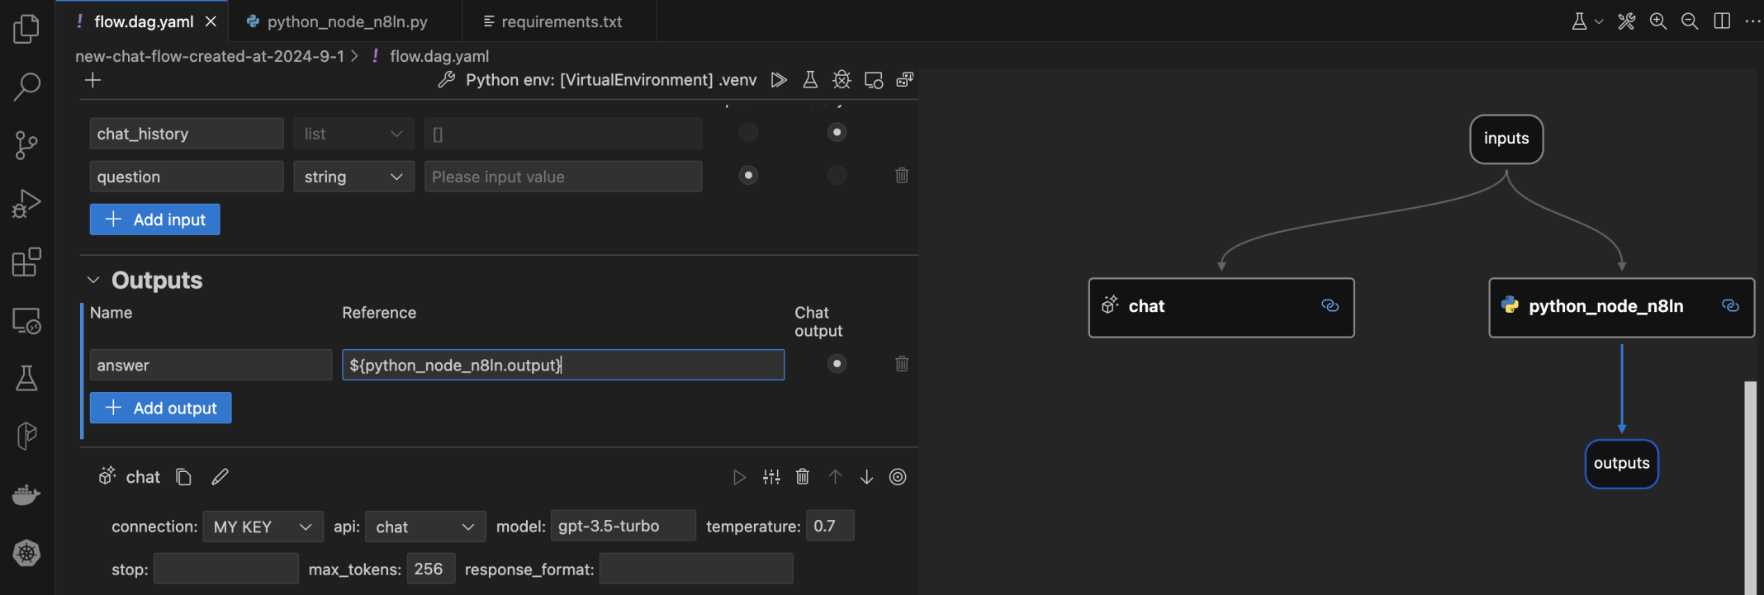Open the Source Control sidebar view

coord(26,145)
